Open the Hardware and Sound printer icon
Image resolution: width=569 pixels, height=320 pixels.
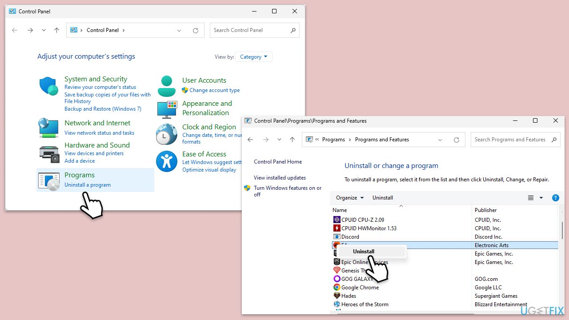tap(49, 154)
